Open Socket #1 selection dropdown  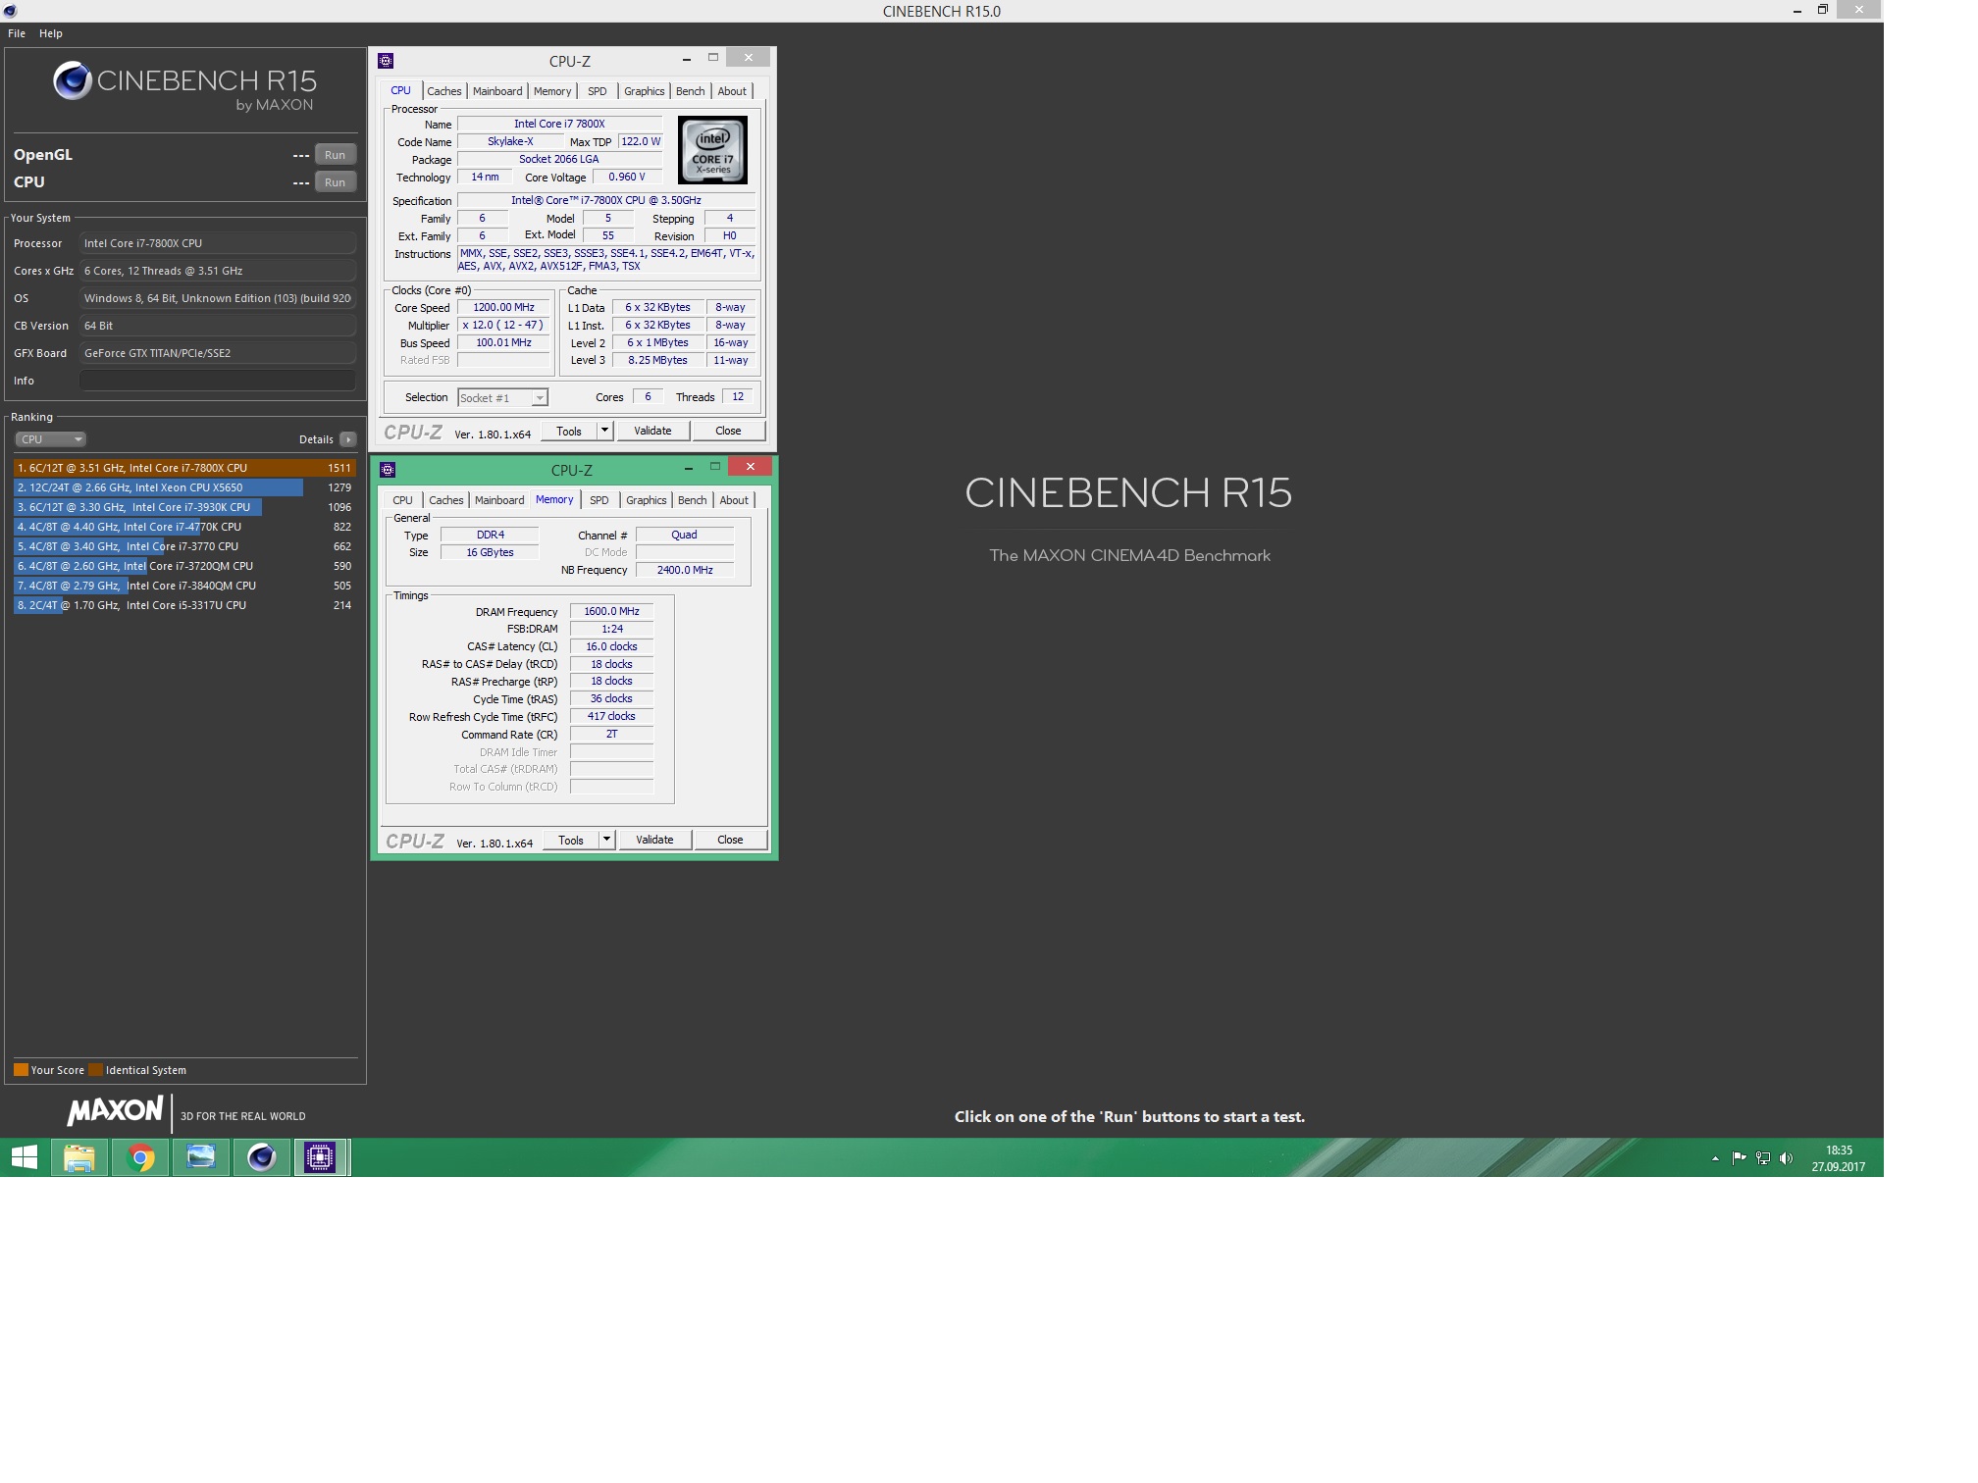tap(503, 398)
